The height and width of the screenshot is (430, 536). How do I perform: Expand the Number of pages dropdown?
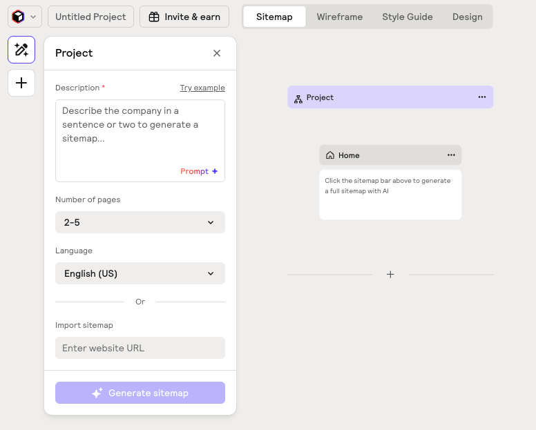pos(140,222)
